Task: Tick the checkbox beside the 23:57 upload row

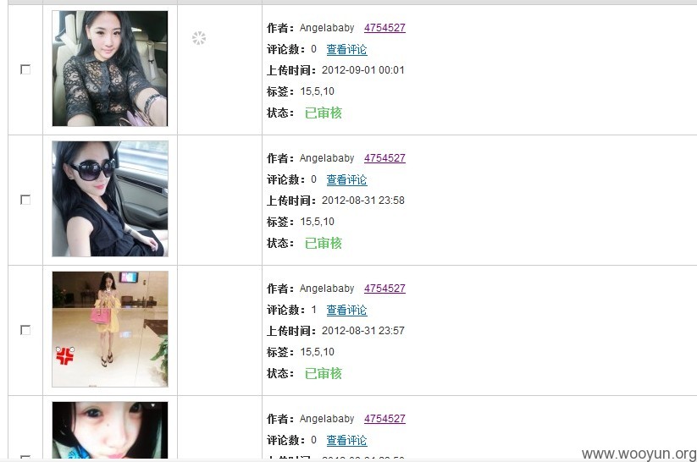Action: (25, 330)
